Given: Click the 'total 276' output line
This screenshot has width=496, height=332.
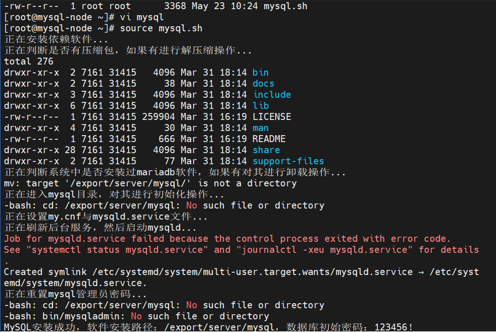Looking at the screenshot, I should click(29, 61).
